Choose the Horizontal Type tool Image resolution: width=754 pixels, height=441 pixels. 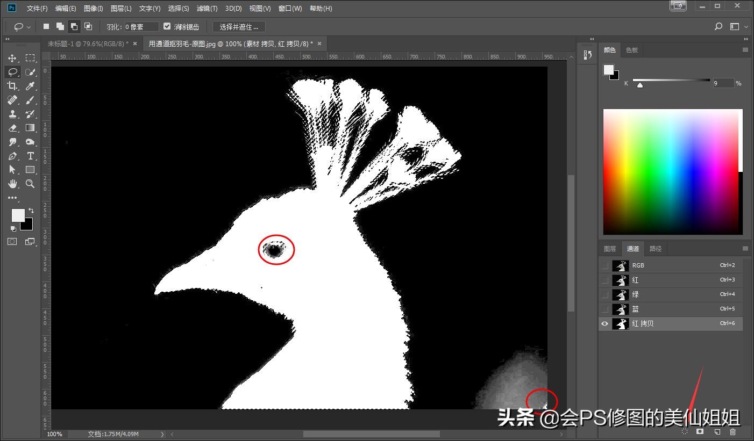coord(30,156)
